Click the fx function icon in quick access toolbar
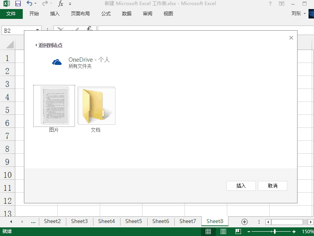 60,4
